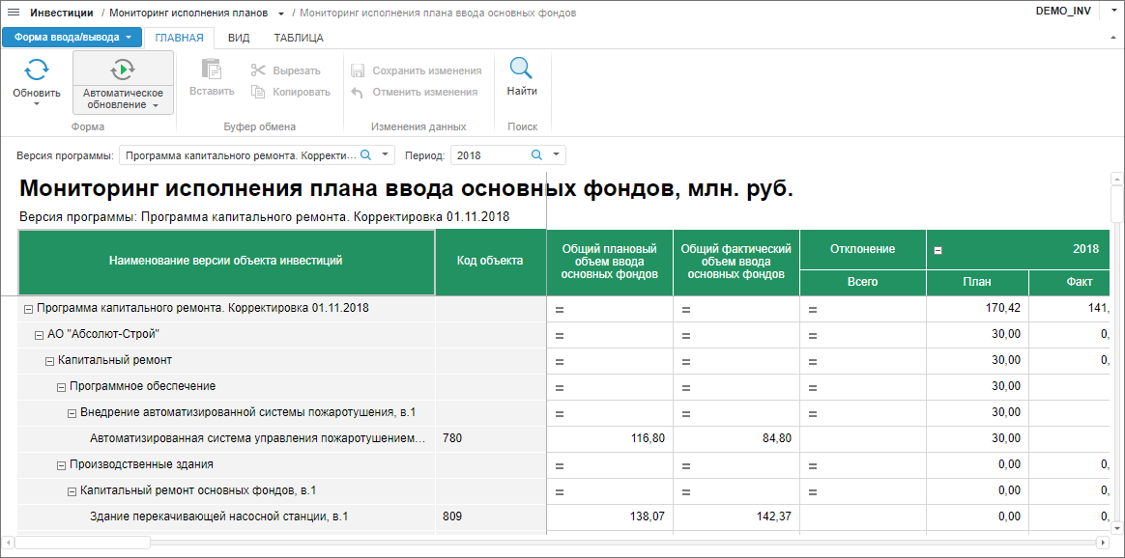1125x558 pixels.
Task: Open the Версия программы dropdown arrow
Action: point(386,154)
